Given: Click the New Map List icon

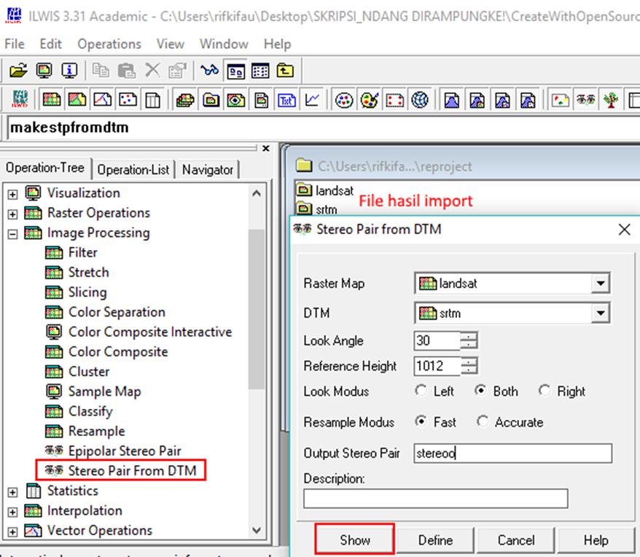Looking at the screenshot, I should (x=185, y=100).
